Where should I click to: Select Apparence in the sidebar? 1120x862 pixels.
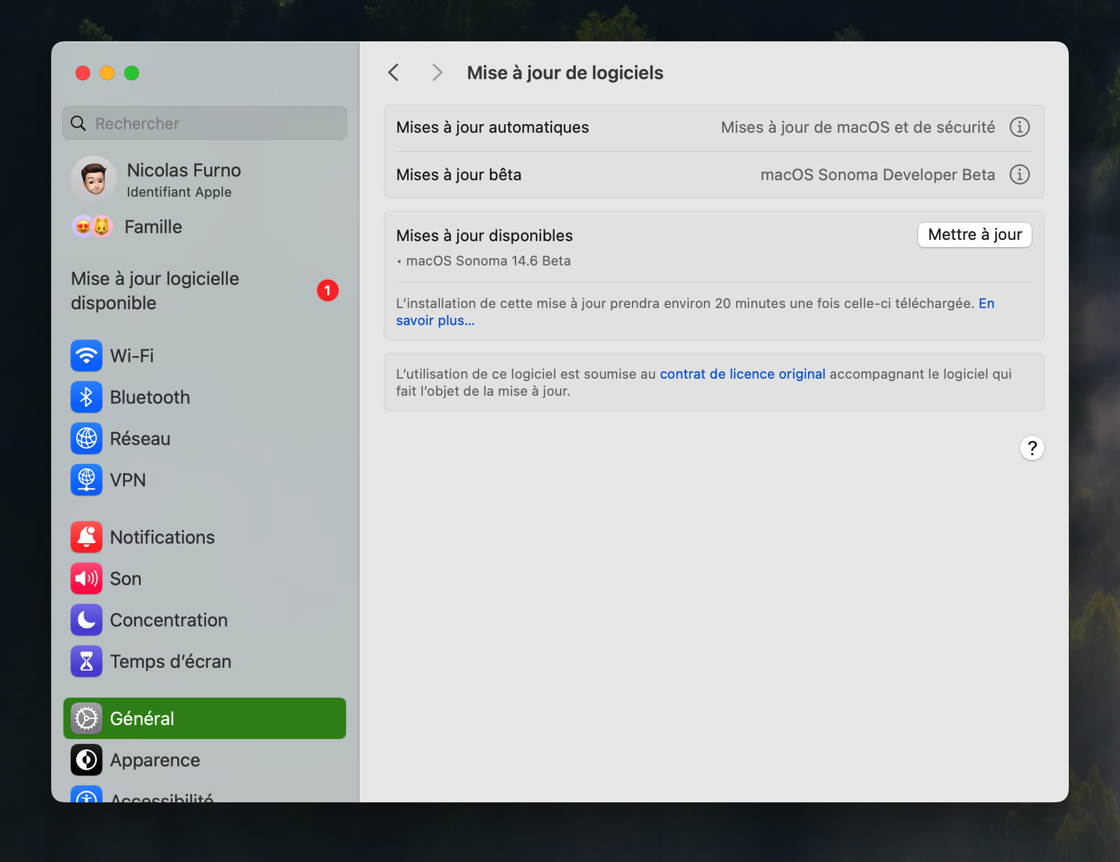coord(205,760)
